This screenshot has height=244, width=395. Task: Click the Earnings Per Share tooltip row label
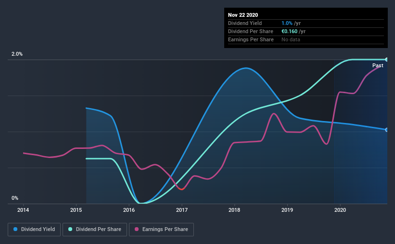point(251,39)
